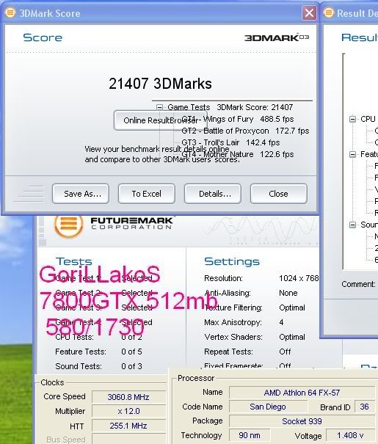Screen dimensions: 378x444
Task: Collapse the Feature tests node in Result Details
Action: [x=352, y=154]
